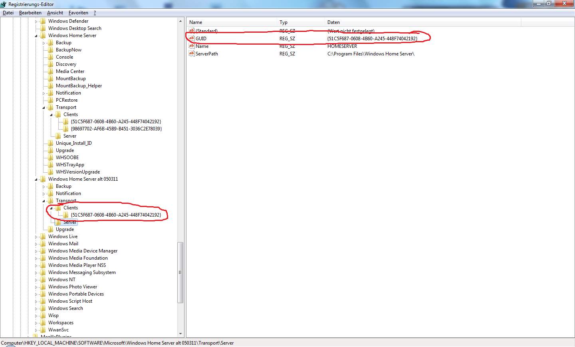Viewport: 575px width, 347px height.
Task: Select the {98697702-AF6B-45B9-B451-3036C2E78039} key
Action: 116,129
